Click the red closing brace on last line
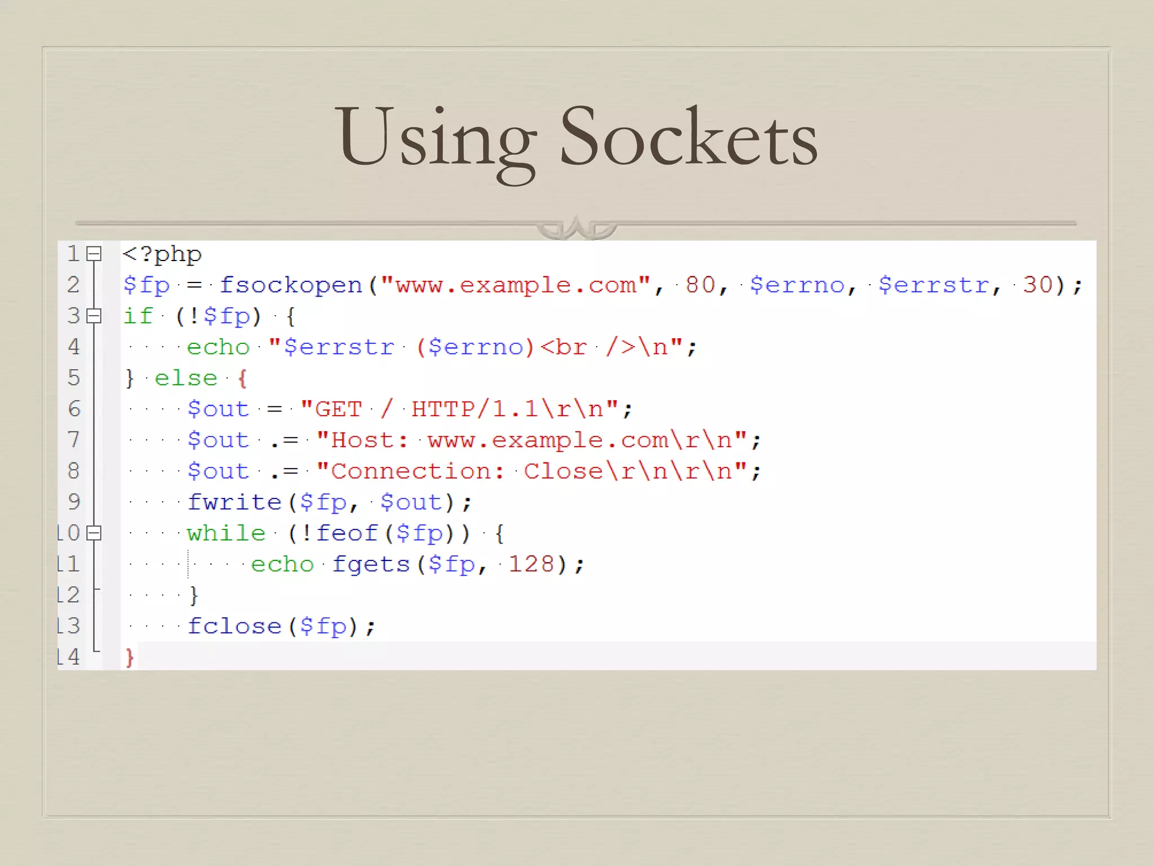Viewport: 1154px width, 866px height. click(x=130, y=657)
